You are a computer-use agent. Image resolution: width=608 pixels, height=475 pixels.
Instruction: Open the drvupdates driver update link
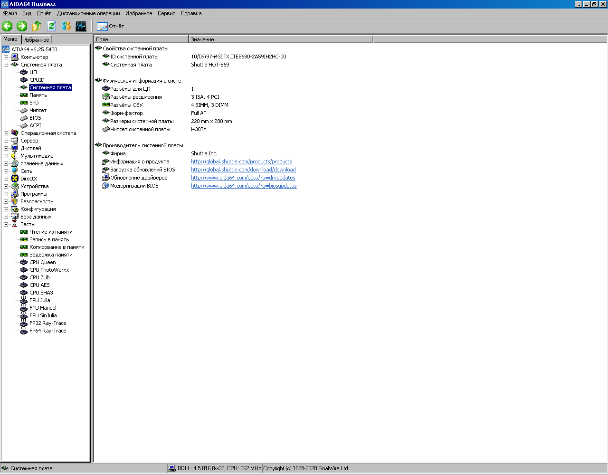coord(243,178)
